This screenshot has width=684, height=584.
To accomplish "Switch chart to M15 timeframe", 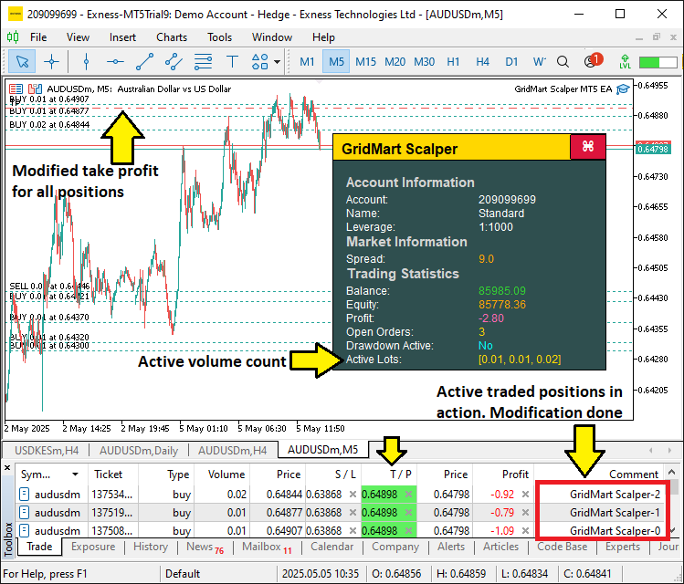I will coord(365,62).
